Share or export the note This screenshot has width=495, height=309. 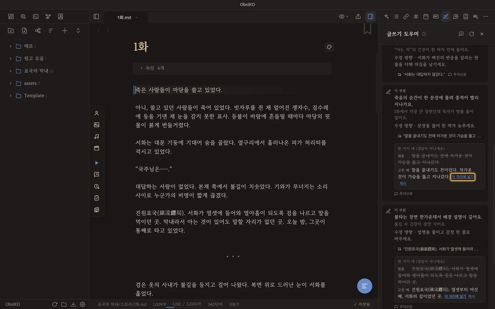click(x=358, y=17)
